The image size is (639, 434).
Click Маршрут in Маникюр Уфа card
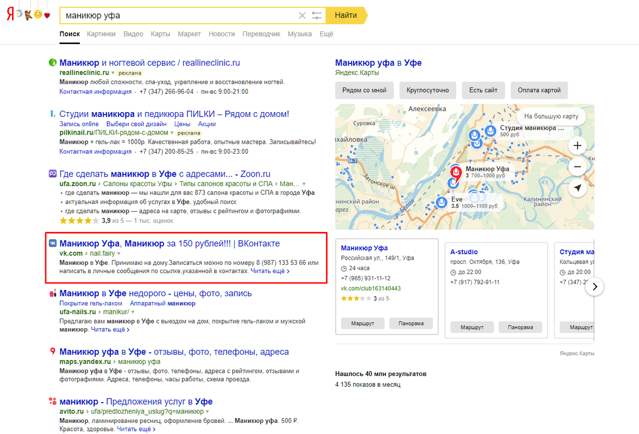tap(362, 323)
